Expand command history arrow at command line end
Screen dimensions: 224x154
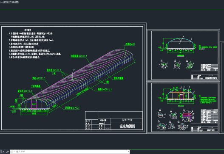click(128, 152)
